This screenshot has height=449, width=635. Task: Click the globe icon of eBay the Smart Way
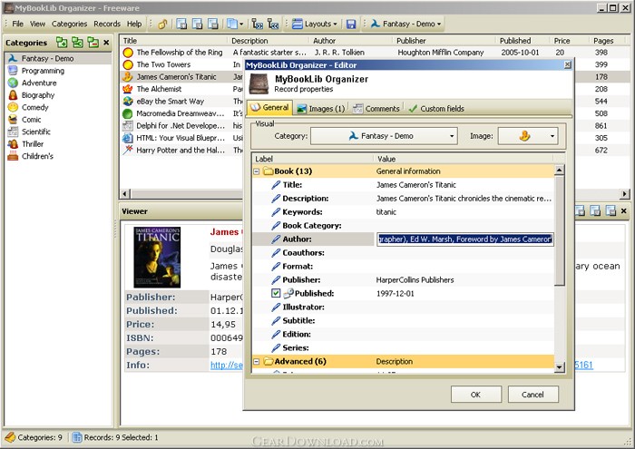128,102
